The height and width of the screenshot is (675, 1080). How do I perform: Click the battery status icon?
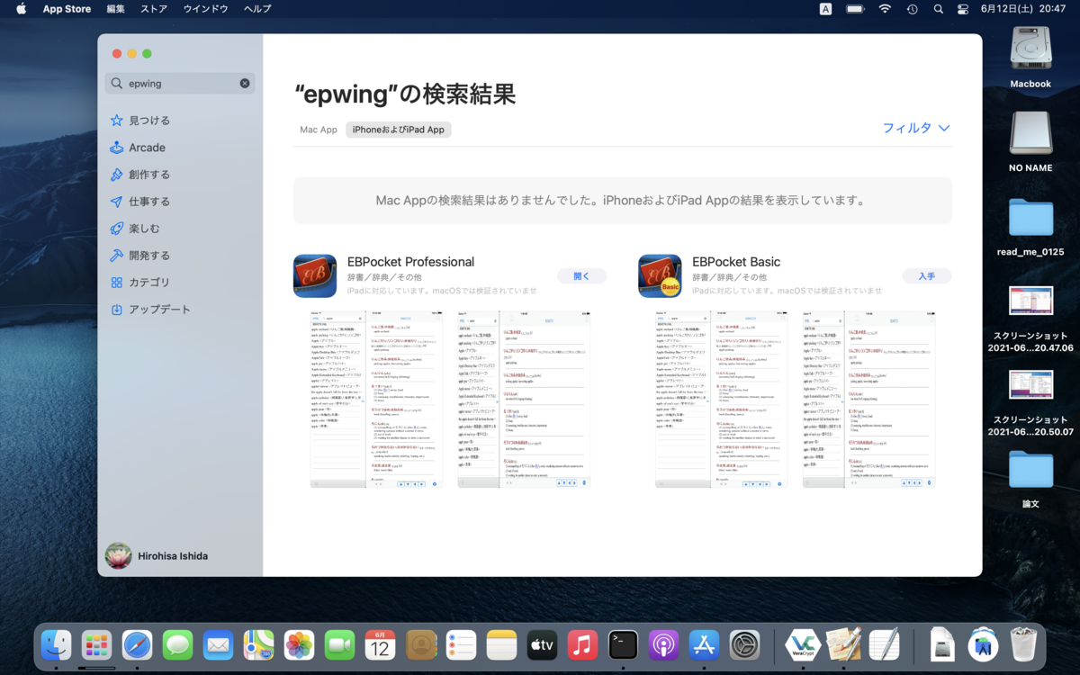click(x=855, y=9)
